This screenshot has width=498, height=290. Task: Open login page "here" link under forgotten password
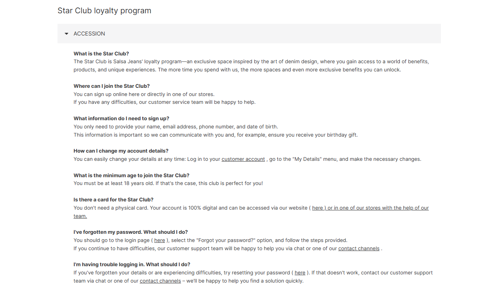(x=160, y=240)
